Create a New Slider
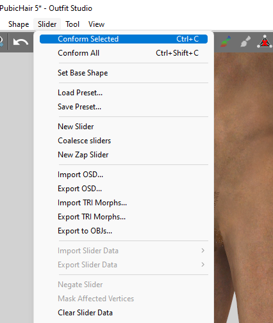Image resolution: width=273 pixels, height=323 pixels. tap(124, 127)
